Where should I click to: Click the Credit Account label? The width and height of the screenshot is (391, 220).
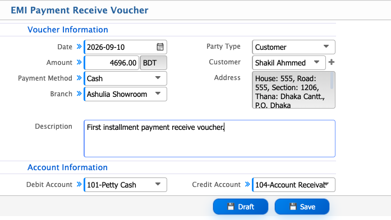coord(216,184)
